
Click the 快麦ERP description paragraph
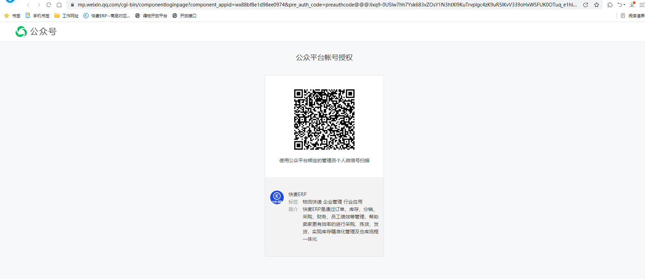coord(341,224)
